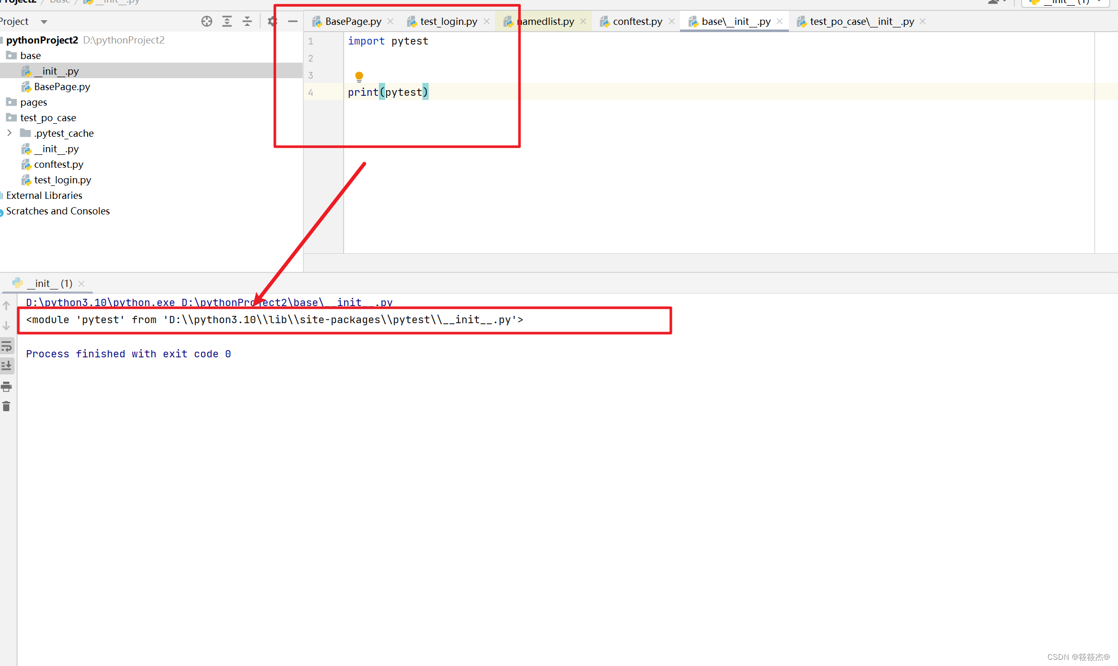Screen dimensions: 1118x666
Task: Close the BasePage.py editor tab
Action: 391,21
